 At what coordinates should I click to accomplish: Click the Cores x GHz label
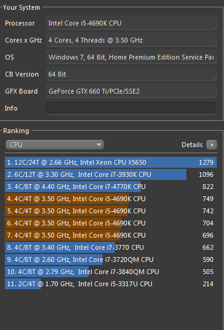coord(24,40)
